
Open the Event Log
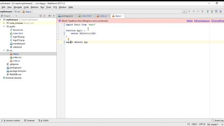click(217, 120)
